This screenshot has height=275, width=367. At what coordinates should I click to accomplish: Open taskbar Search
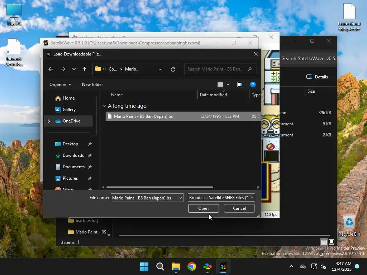(x=160, y=266)
